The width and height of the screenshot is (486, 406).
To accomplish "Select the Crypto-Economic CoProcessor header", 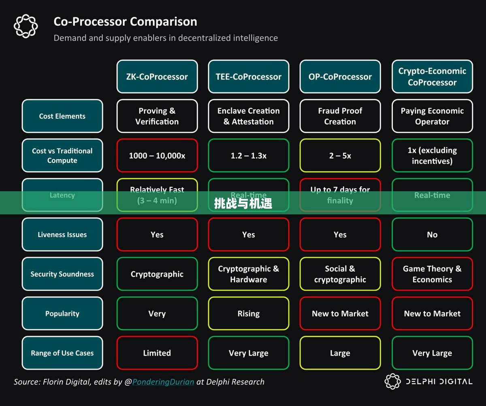I will pos(432,77).
